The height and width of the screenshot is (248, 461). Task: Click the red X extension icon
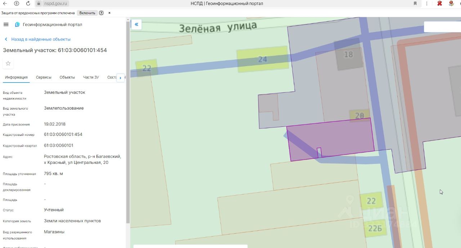point(439,4)
